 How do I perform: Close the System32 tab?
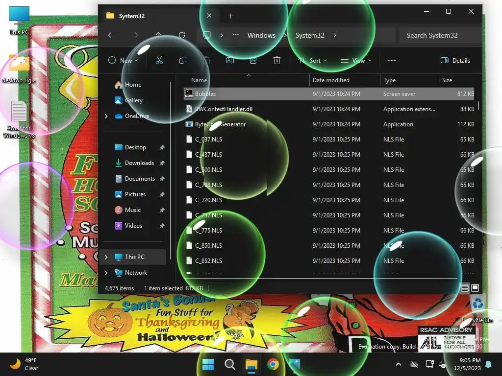click(209, 15)
